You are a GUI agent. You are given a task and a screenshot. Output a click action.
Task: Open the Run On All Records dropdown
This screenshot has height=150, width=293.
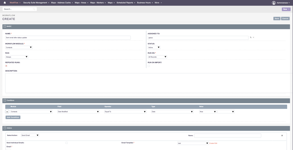(x=157, y=57)
